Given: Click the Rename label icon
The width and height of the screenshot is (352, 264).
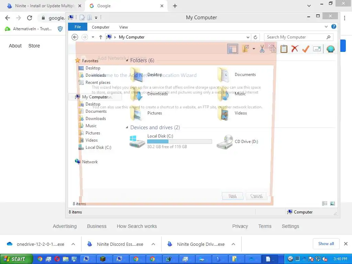Looking at the screenshot, I should [317, 49].
